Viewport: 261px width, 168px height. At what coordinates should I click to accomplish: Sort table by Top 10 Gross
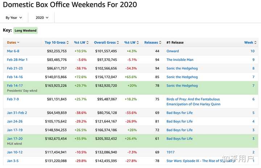tap(55, 42)
